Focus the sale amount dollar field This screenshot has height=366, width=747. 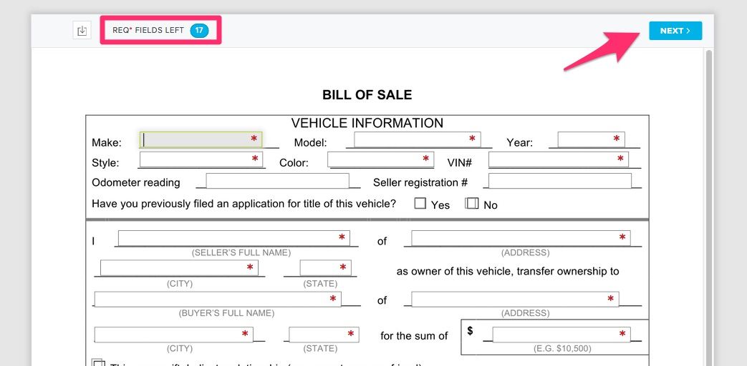click(x=561, y=335)
